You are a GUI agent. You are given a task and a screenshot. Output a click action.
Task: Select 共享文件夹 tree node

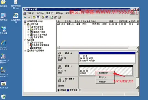(38, 29)
